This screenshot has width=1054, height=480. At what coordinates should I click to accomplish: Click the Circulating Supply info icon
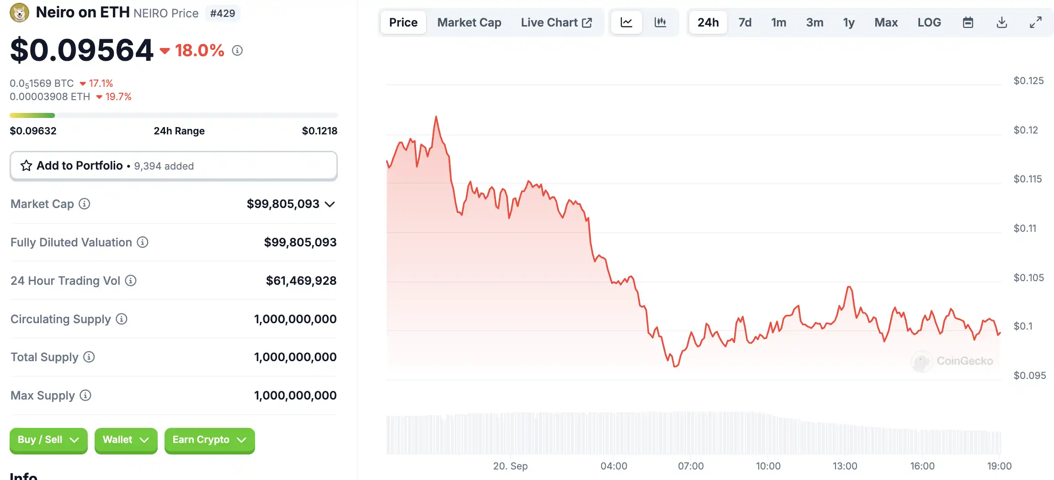coord(122,319)
